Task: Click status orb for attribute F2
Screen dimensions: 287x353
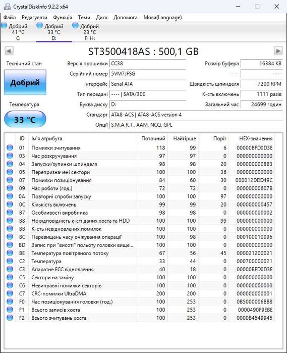Action: click(10, 318)
